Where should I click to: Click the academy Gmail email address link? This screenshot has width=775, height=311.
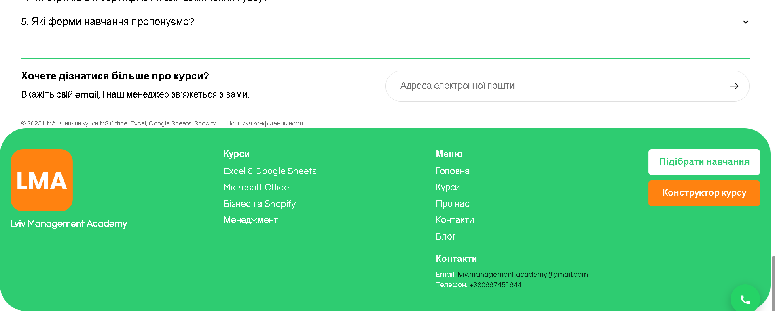click(x=522, y=275)
